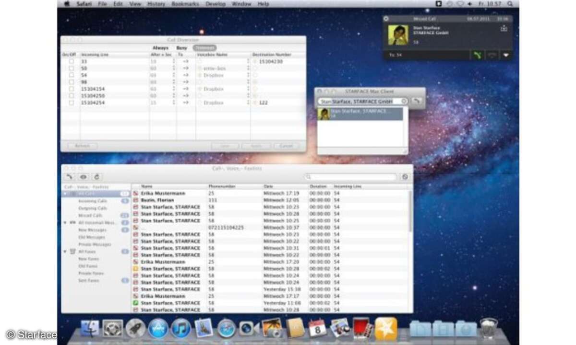Select Missed Calls in the sidebar
Image resolution: width=576 pixels, height=345 pixels.
point(90,215)
